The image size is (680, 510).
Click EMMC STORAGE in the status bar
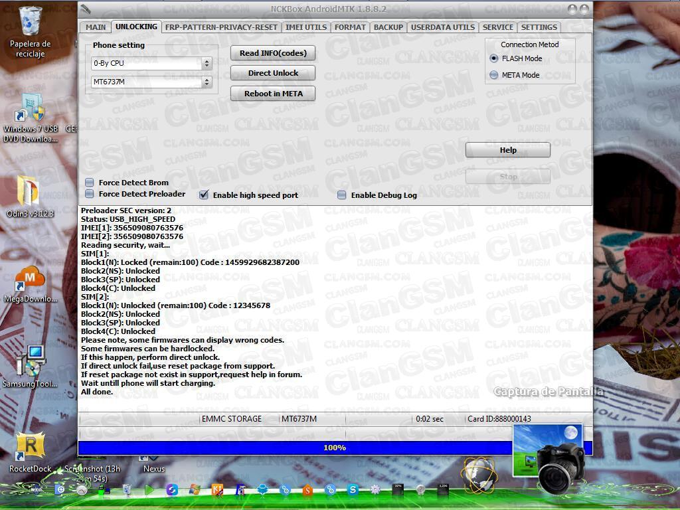point(232,419)
